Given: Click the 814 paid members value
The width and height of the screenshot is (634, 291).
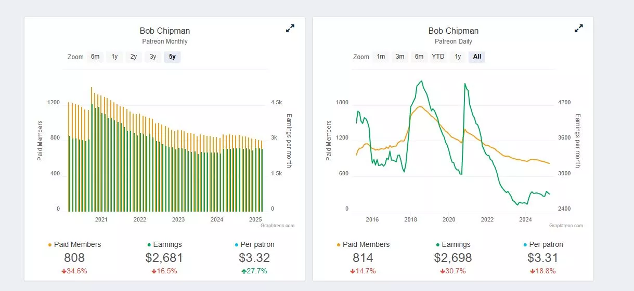Looking at the screenshot, I should 363,258.
